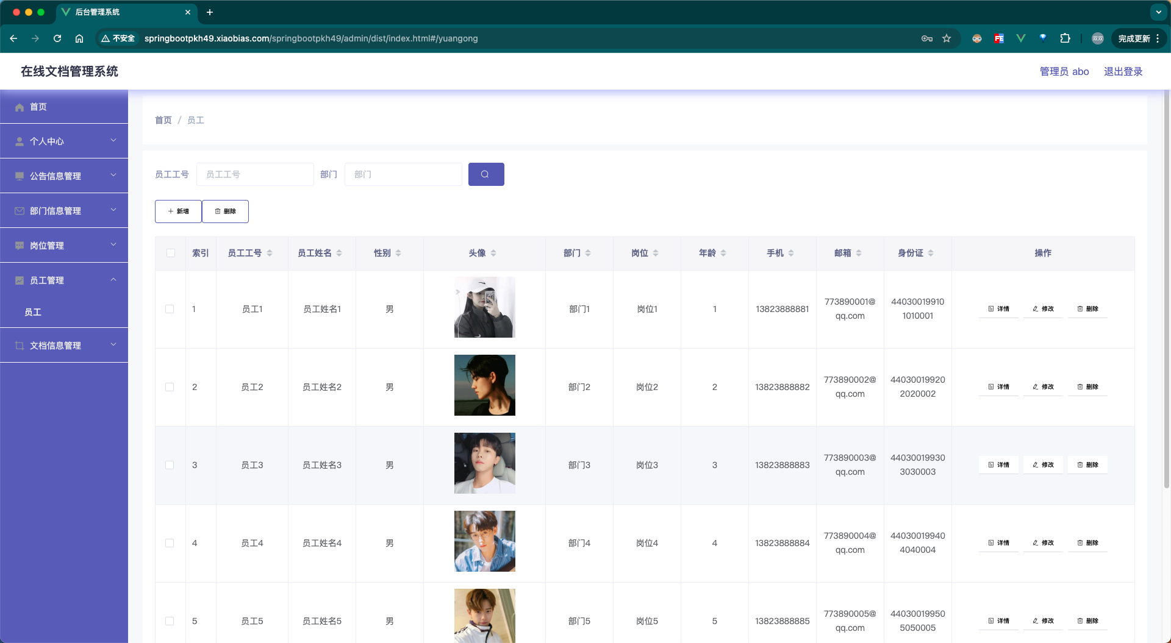The height and width of the screenshot is (643, 1171).
Task: Sort table by 员工姓名 column sort icon
Action: pyautogui.click(x=339, y=253)
